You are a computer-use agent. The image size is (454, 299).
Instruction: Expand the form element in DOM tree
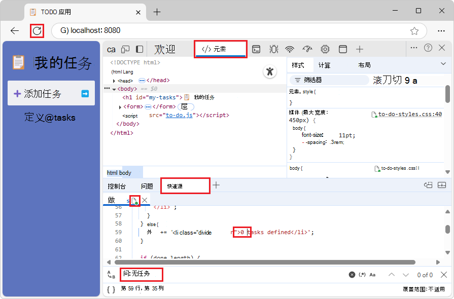pyautogui.click(x=120, y=107)
